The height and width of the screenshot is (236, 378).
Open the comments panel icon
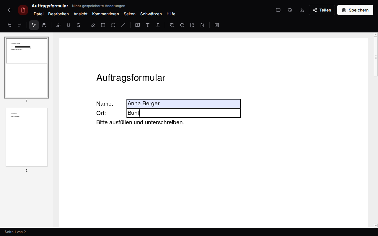pyautogui.click(x=278, y=10)
